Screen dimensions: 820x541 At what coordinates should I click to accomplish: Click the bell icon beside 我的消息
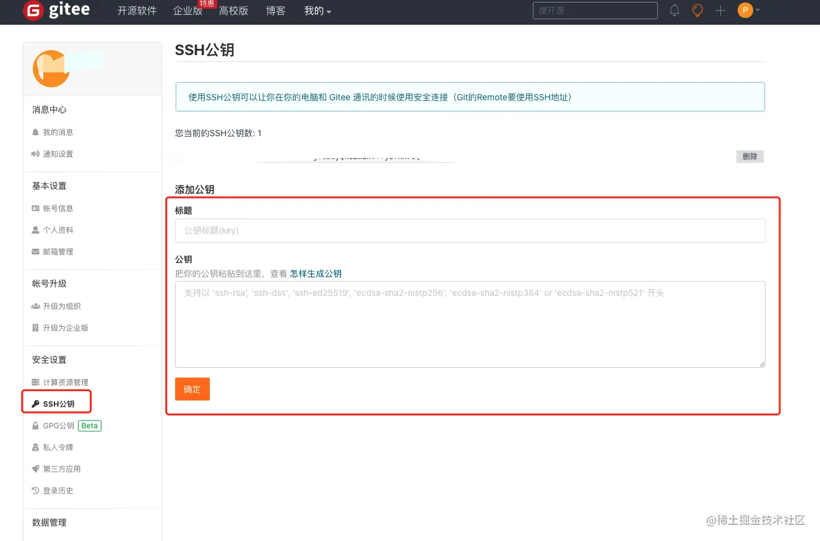coord(35,132)
